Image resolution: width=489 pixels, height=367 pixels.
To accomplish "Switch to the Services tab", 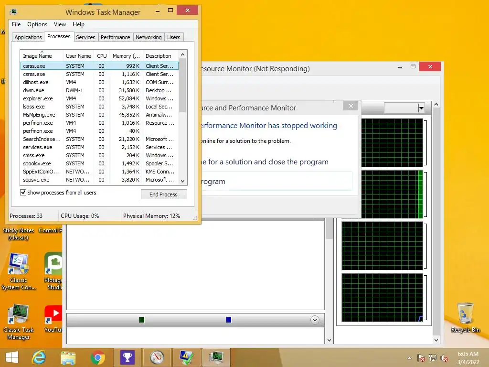I will tap(85, 37).
